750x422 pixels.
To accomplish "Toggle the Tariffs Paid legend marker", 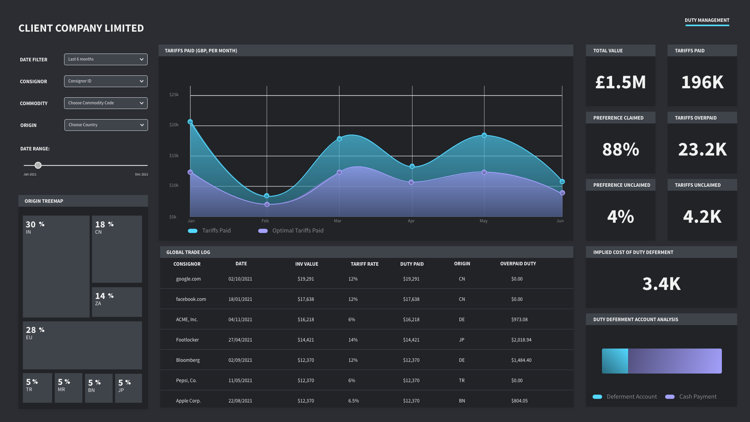I will tap(193, 231).
